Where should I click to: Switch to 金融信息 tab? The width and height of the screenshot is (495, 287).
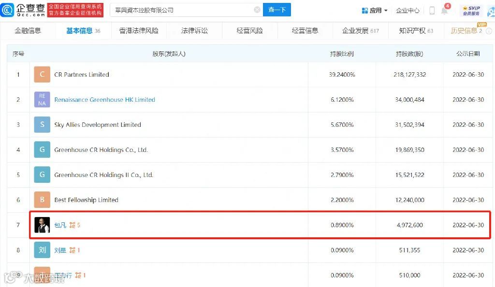click(28, 30)
